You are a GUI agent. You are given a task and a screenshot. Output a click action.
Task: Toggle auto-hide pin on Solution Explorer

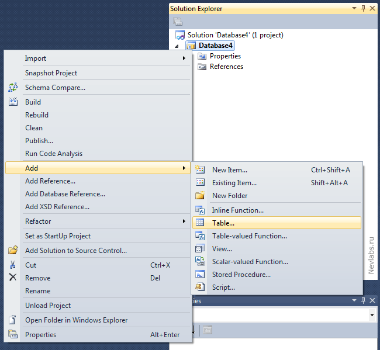point(363,9)
